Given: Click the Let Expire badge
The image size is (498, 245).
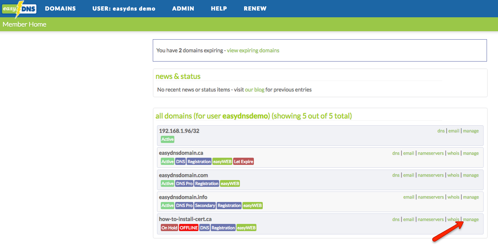Looking at the screenshot, I should 244,162.
